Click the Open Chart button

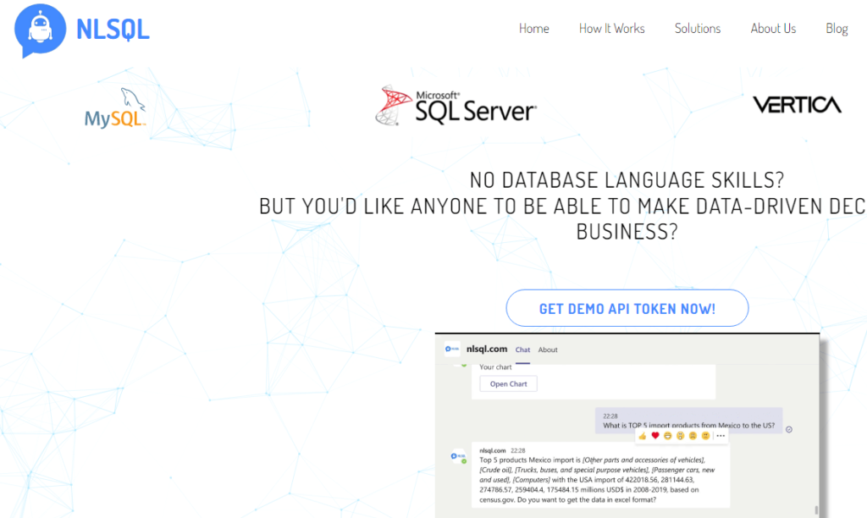tap(508, 383)
